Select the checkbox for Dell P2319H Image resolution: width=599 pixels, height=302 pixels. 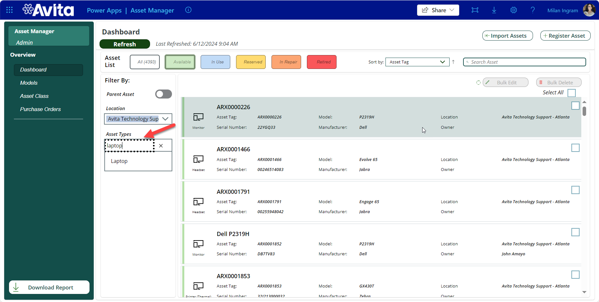[x=575, y=232]
